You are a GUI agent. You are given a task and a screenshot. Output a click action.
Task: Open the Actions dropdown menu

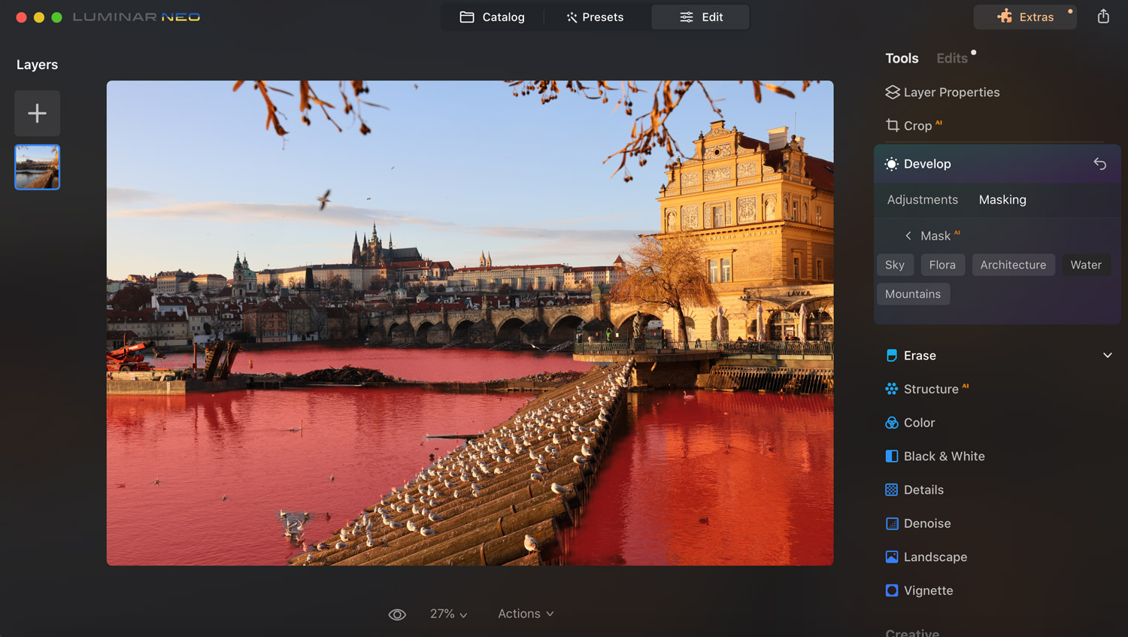coord(526,614)
